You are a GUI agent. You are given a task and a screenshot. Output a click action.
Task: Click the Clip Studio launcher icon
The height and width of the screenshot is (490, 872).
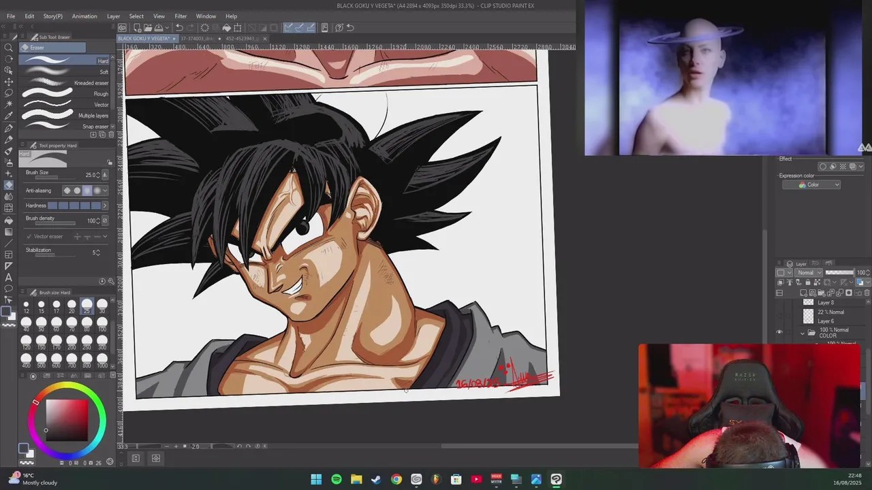click(x=122, y=28)
